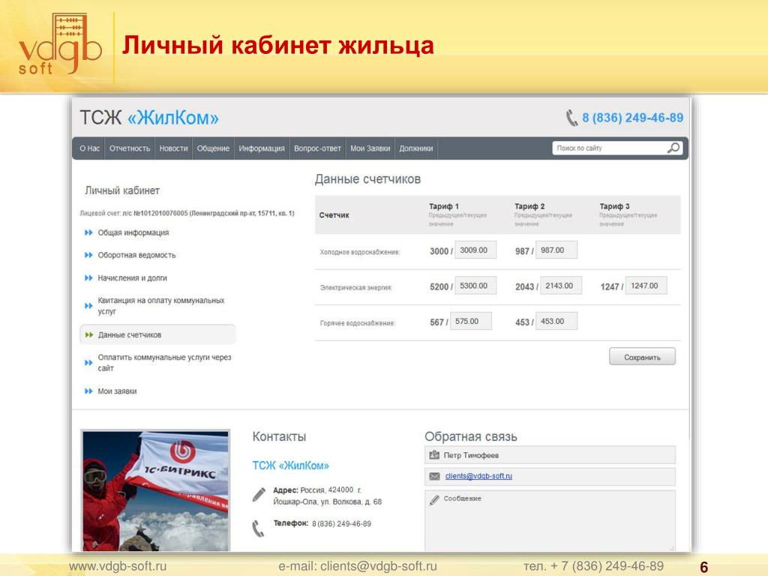
Task: Click the Телефон contact number text
Action: [341, 524]
